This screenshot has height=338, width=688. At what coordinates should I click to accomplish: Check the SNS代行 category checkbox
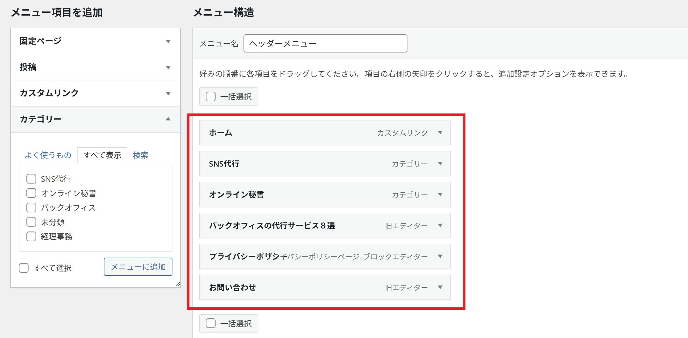tap(31, 179)
